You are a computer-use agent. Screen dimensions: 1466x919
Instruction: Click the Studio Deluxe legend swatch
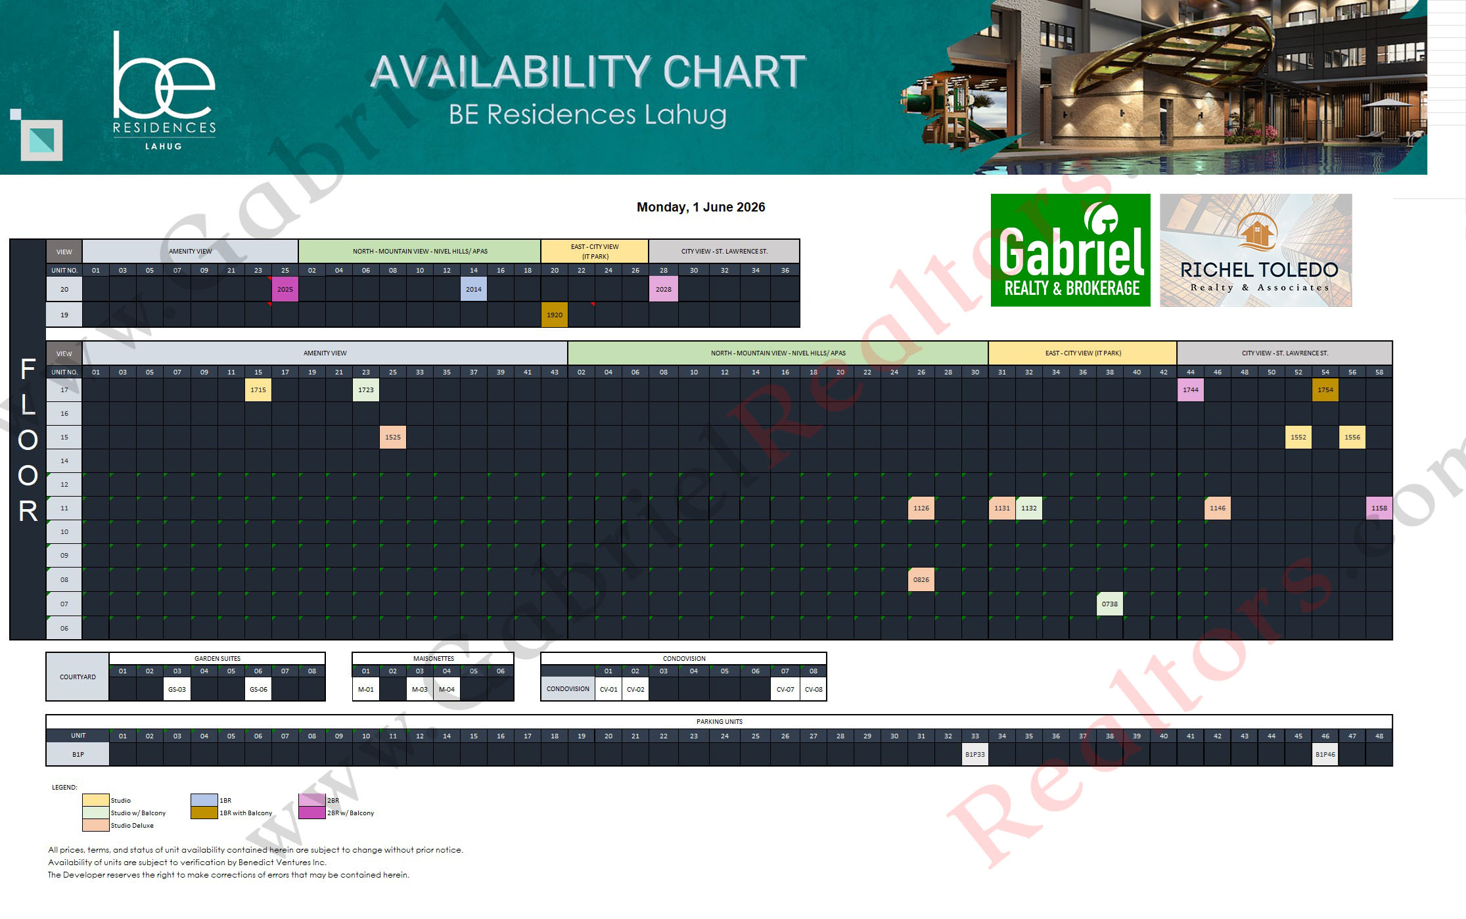pos(95,825)
